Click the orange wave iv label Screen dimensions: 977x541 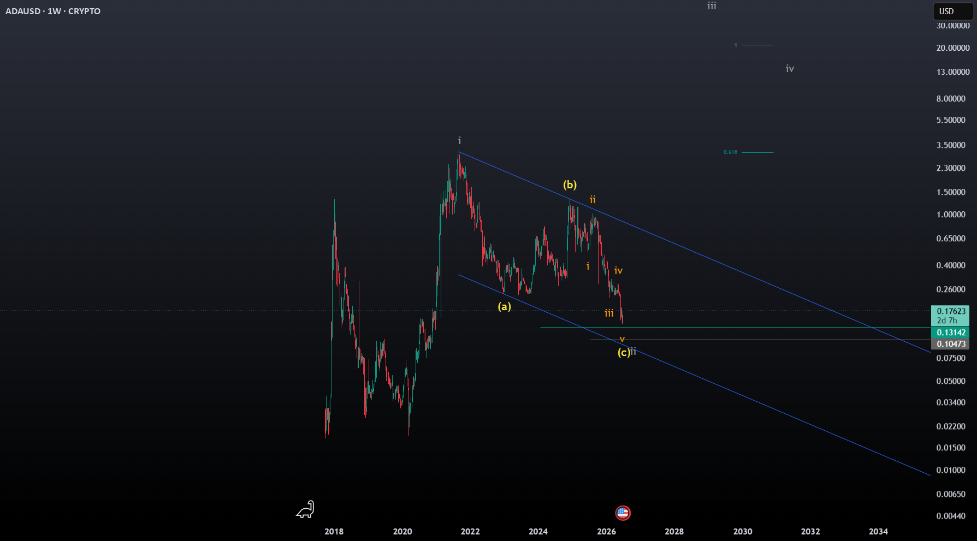(x=618, y=270)
